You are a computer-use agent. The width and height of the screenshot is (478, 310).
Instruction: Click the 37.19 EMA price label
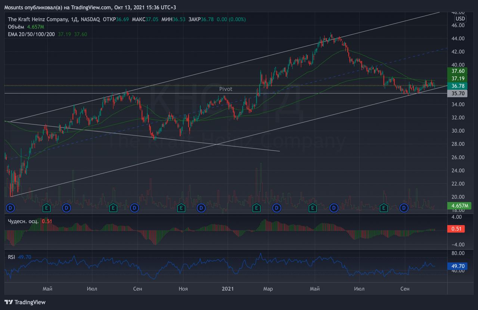(x=458, y=79)
